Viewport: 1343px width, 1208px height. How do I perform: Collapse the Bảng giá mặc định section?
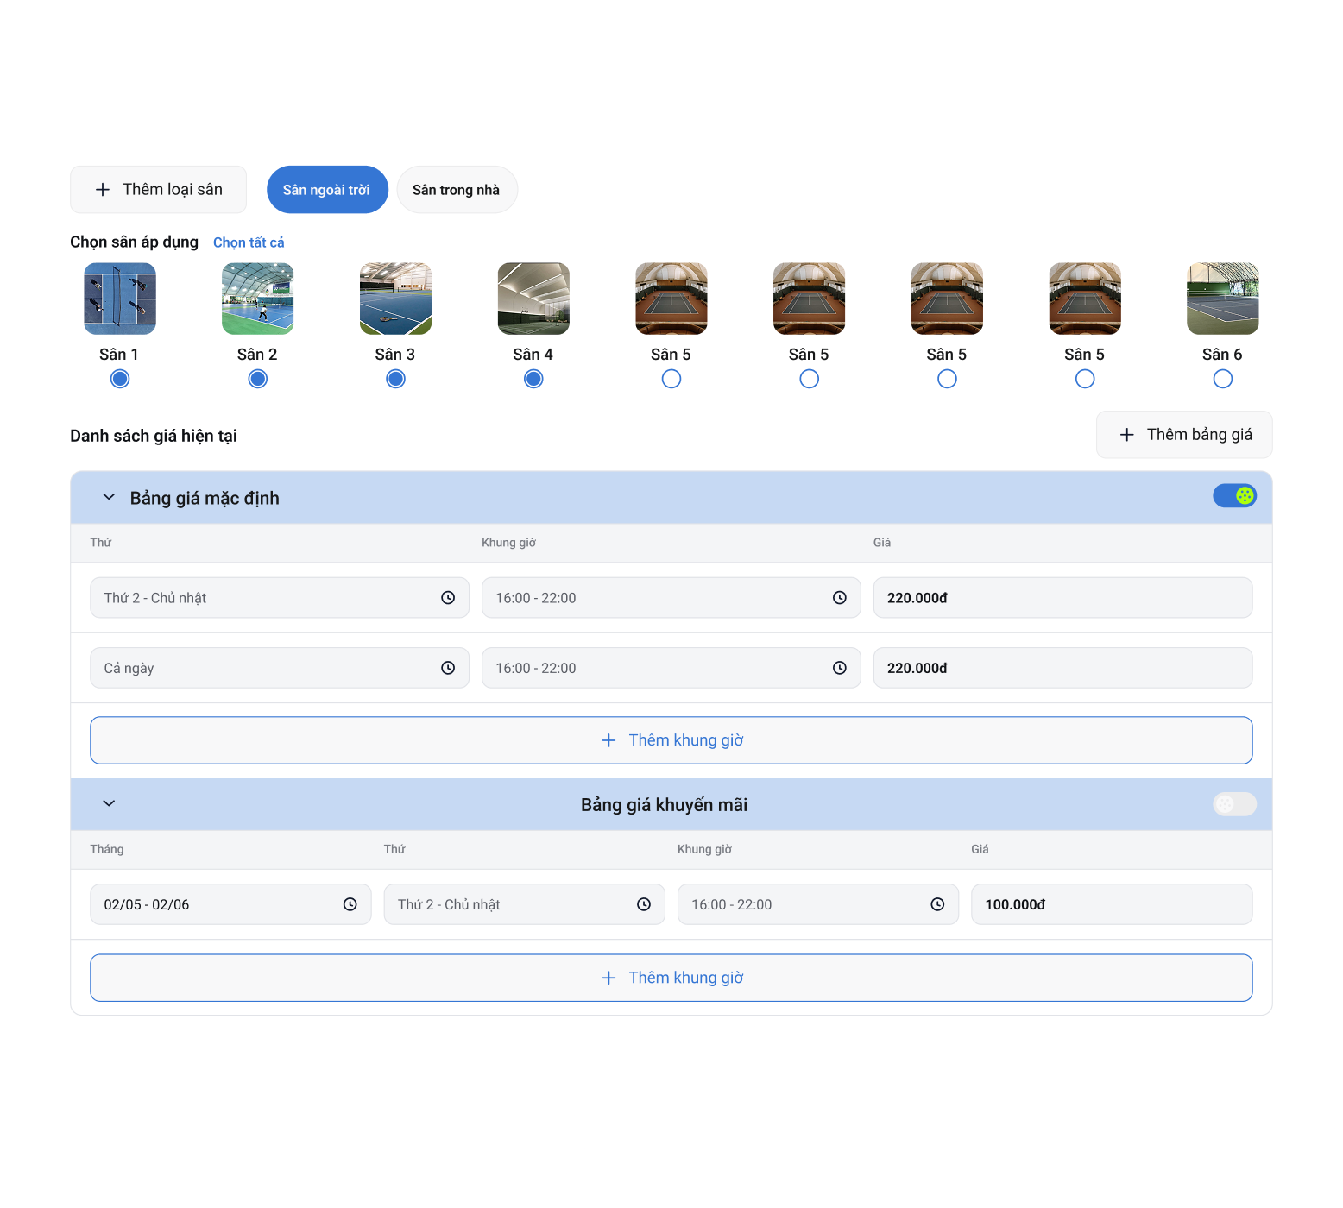point(109,497)
